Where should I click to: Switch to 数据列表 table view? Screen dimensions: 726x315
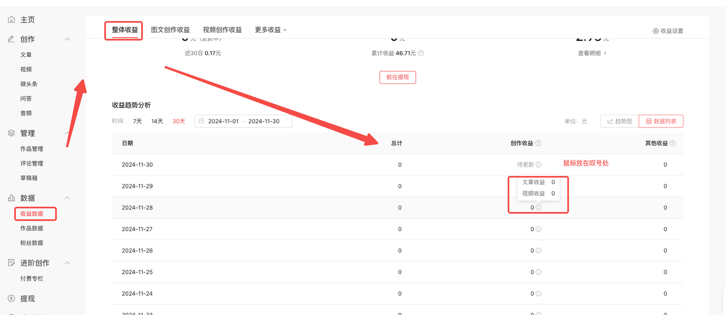point(661,121)
